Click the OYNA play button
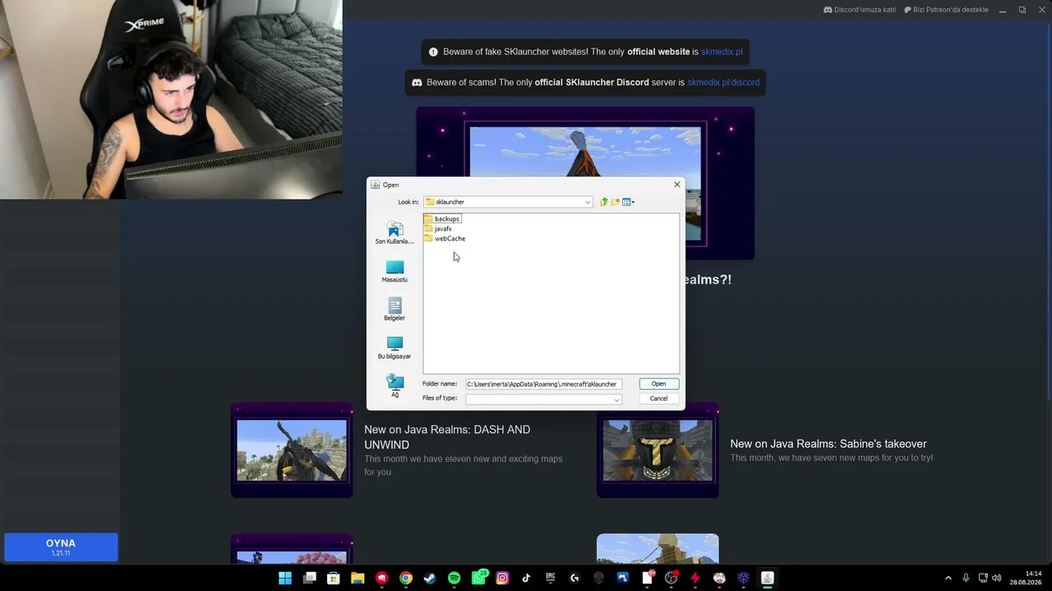The height and width of the screenshot is (591, 1052). click(x=61, y=547)
